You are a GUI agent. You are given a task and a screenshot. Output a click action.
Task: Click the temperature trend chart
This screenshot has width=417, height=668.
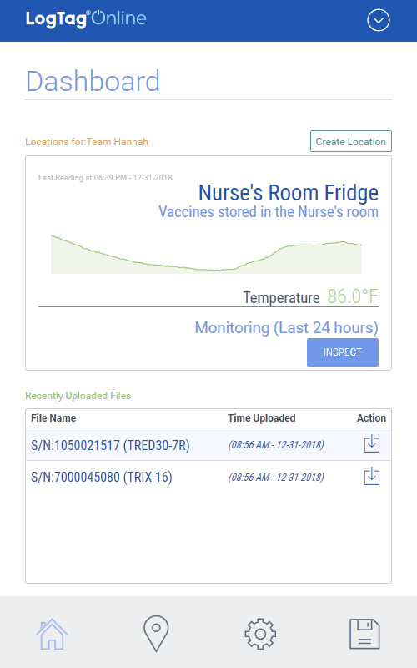(x=206, y=254)
